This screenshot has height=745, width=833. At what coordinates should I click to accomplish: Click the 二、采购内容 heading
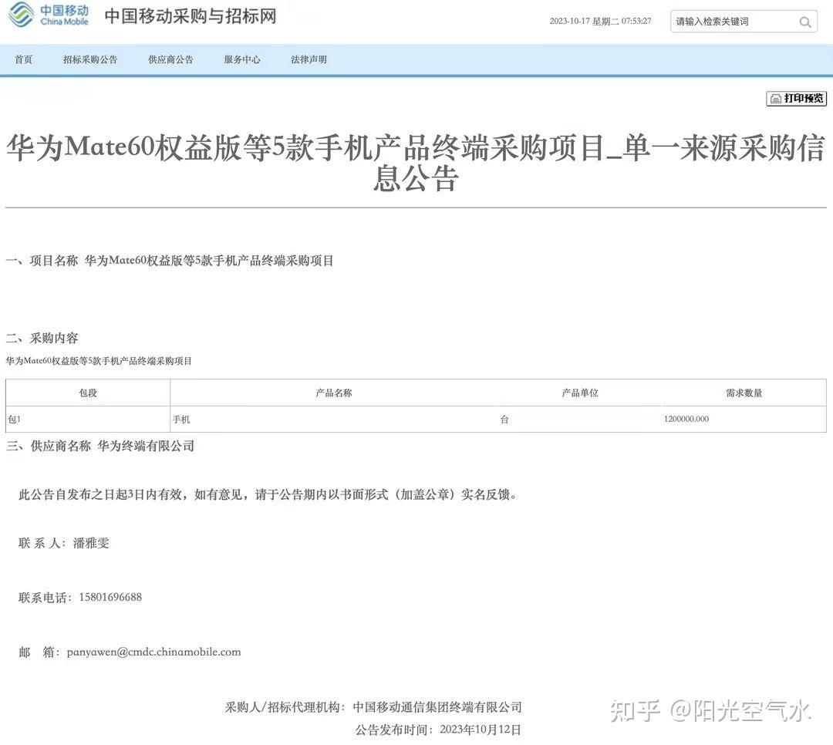(42, 338)
